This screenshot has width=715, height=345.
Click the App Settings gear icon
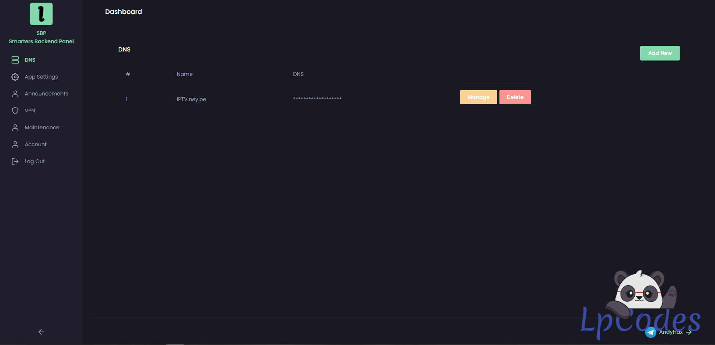[15, 77]
